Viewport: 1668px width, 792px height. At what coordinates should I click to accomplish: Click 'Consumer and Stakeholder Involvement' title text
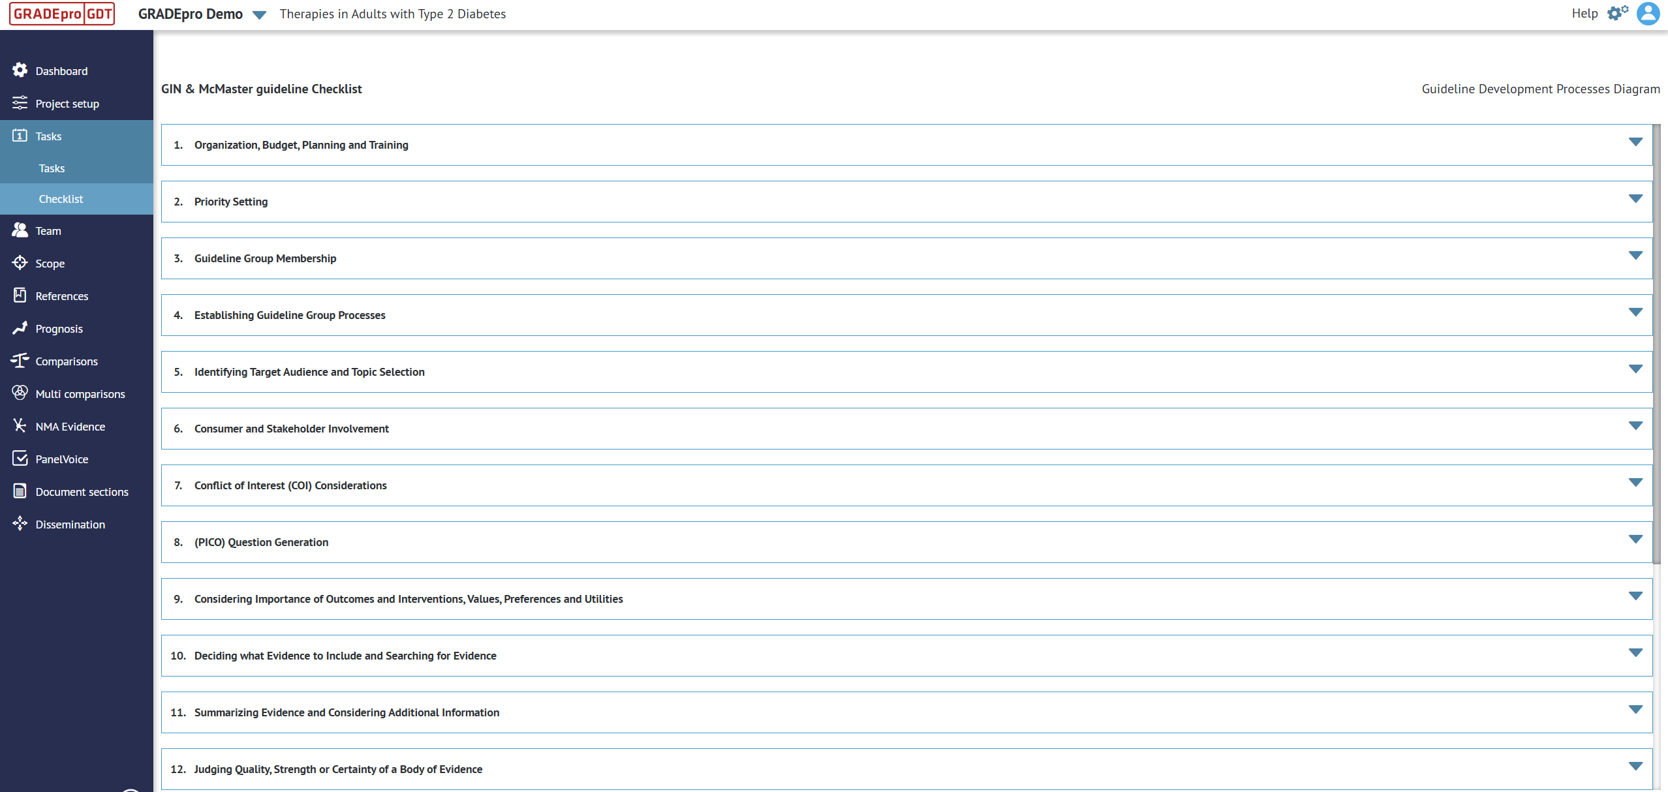point(291,429)
